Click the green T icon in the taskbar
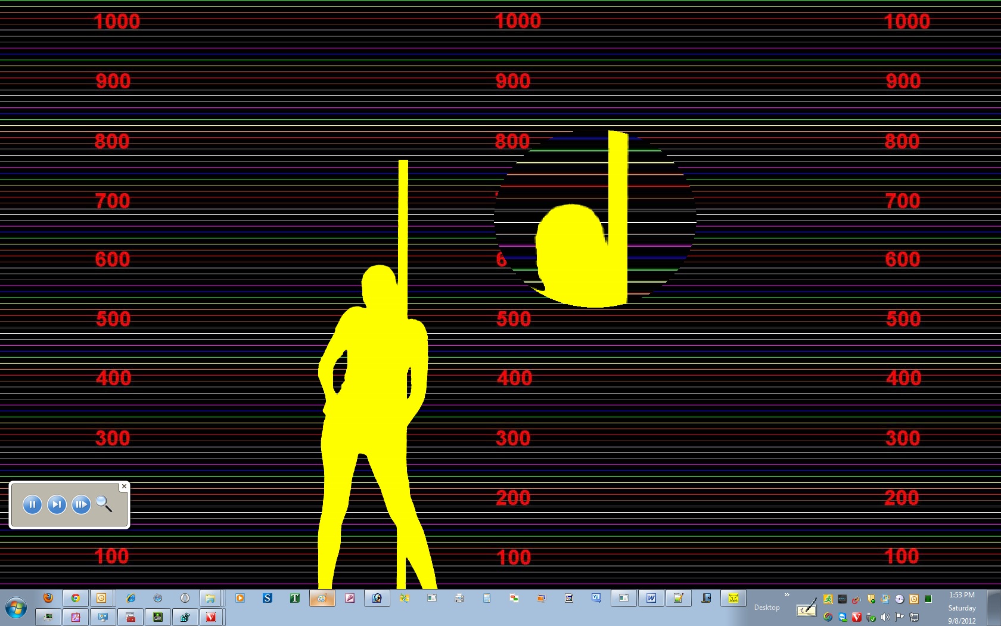This screenshot has height=626, width=1001. point(295,598)
